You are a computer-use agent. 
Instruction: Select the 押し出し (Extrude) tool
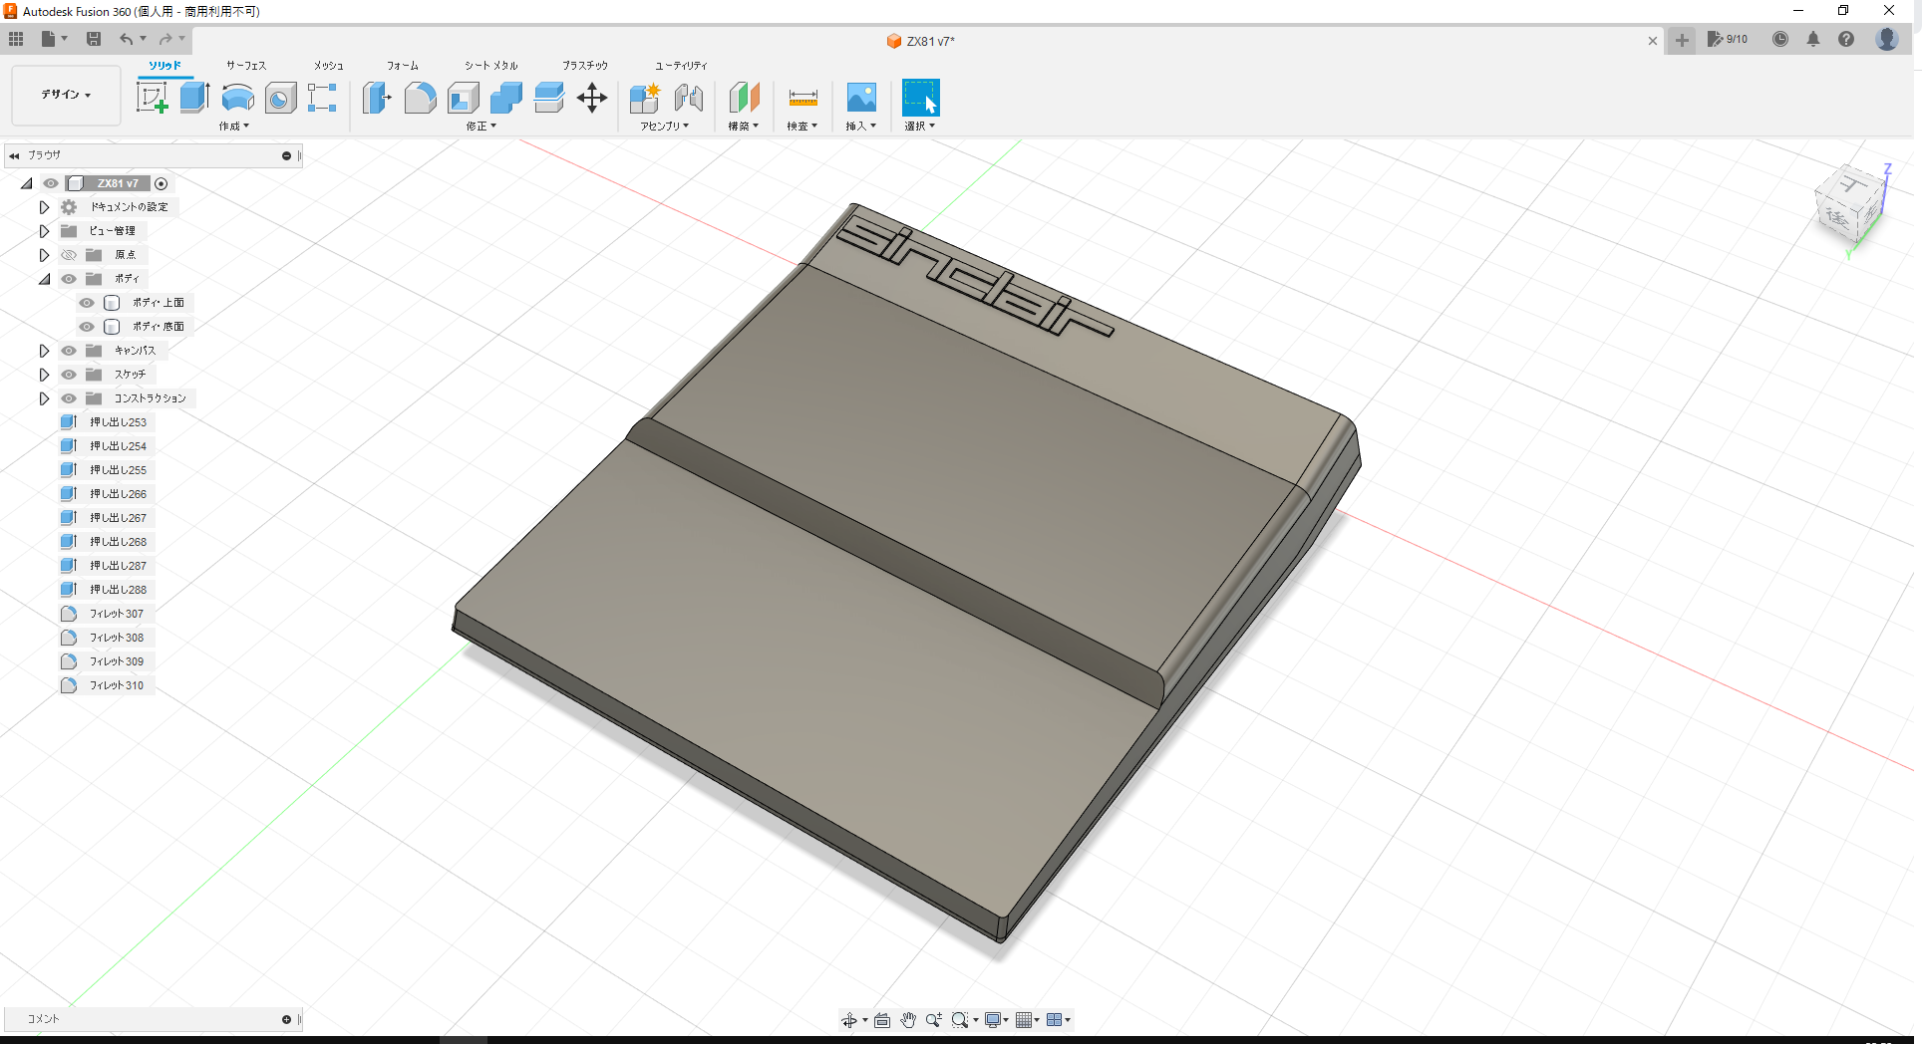[193, 97]
